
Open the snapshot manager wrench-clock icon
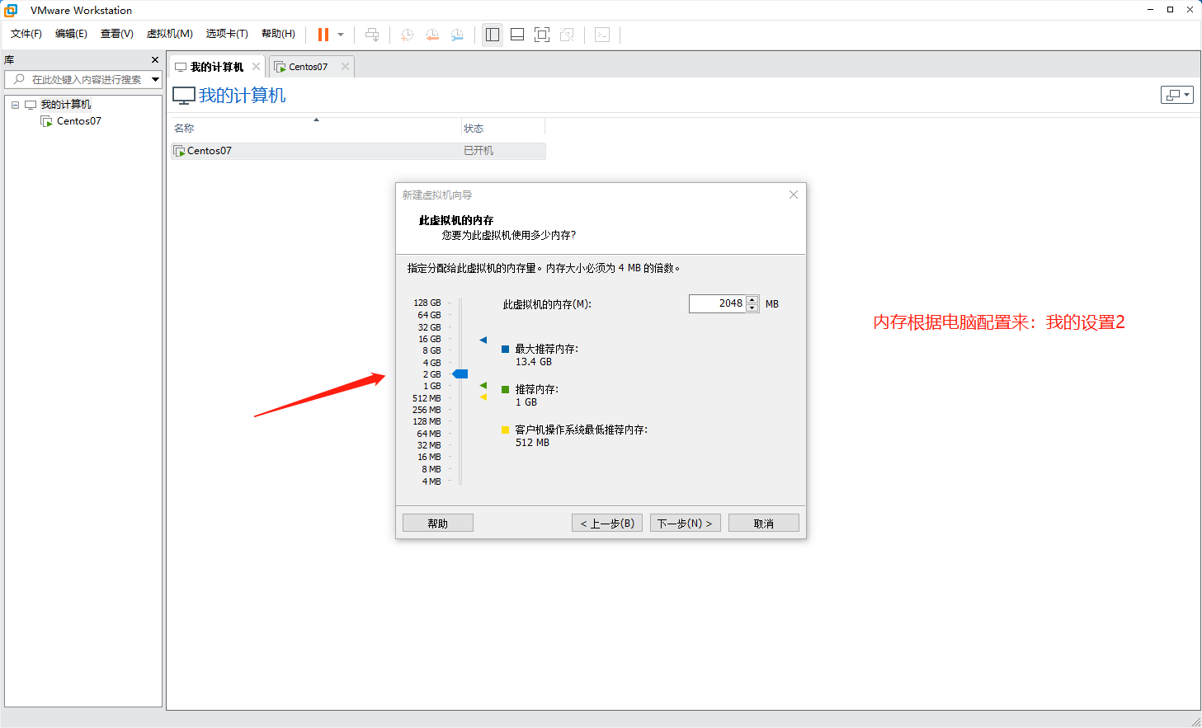coord(457,35)
